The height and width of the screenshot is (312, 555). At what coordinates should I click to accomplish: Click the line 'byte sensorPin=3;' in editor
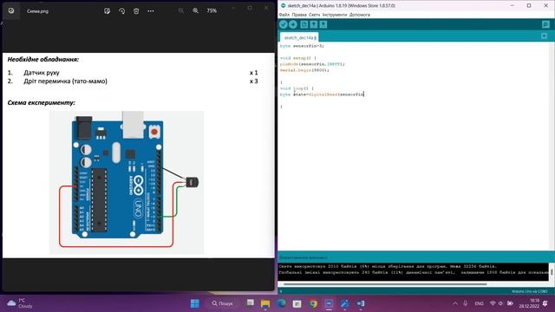(x=302, y=46)
